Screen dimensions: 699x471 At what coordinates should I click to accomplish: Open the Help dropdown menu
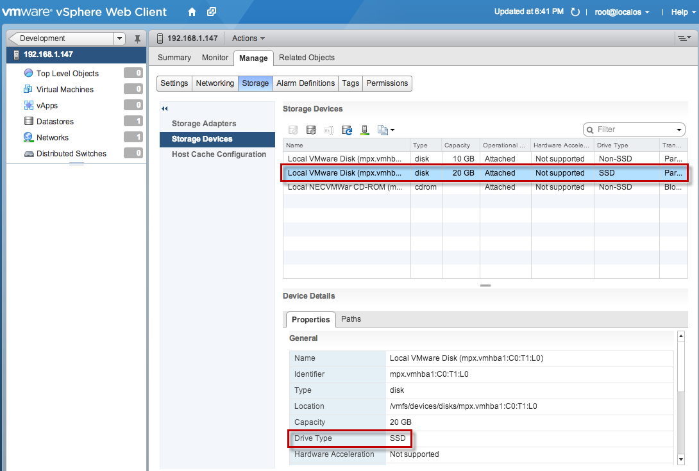pyautogui.click(x=684, y=12)
